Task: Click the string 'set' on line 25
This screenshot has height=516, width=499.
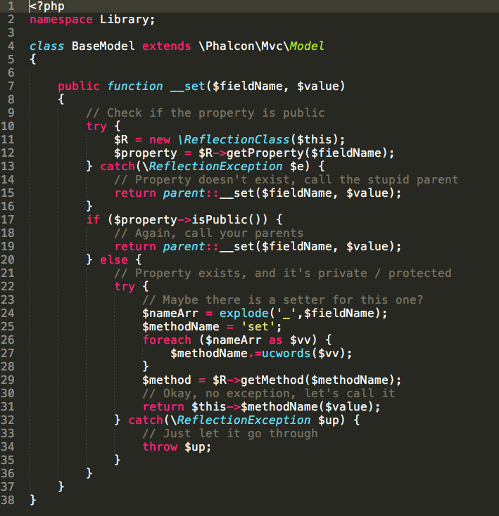Action: (258, 327)
